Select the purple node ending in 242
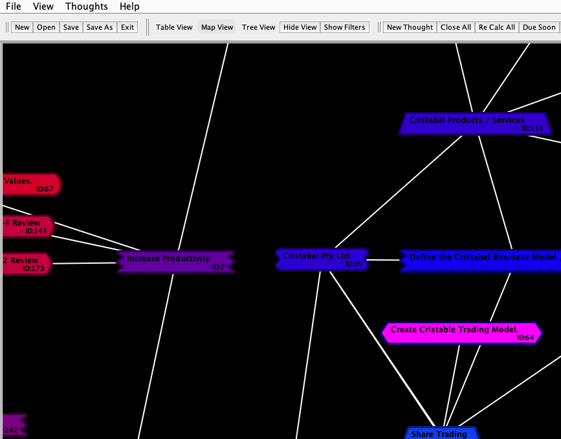561x439 pixels. tap(15, 425)
